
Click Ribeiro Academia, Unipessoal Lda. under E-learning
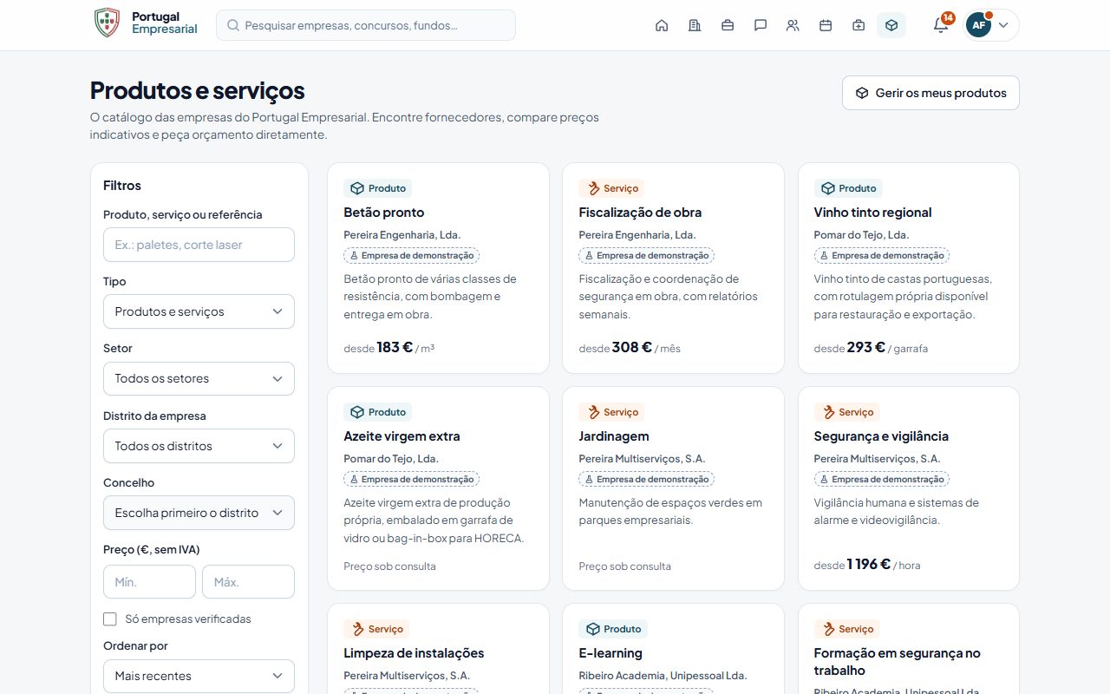(x=663, y=676)
